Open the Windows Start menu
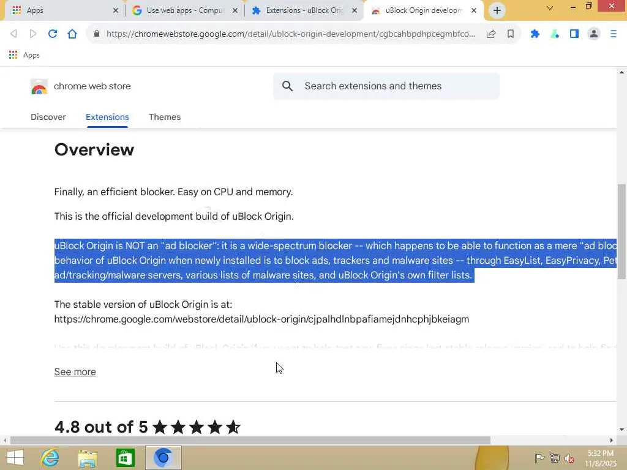Image resolution: width=627 pixels, height=470 pixels. click(x=15, y=458)
